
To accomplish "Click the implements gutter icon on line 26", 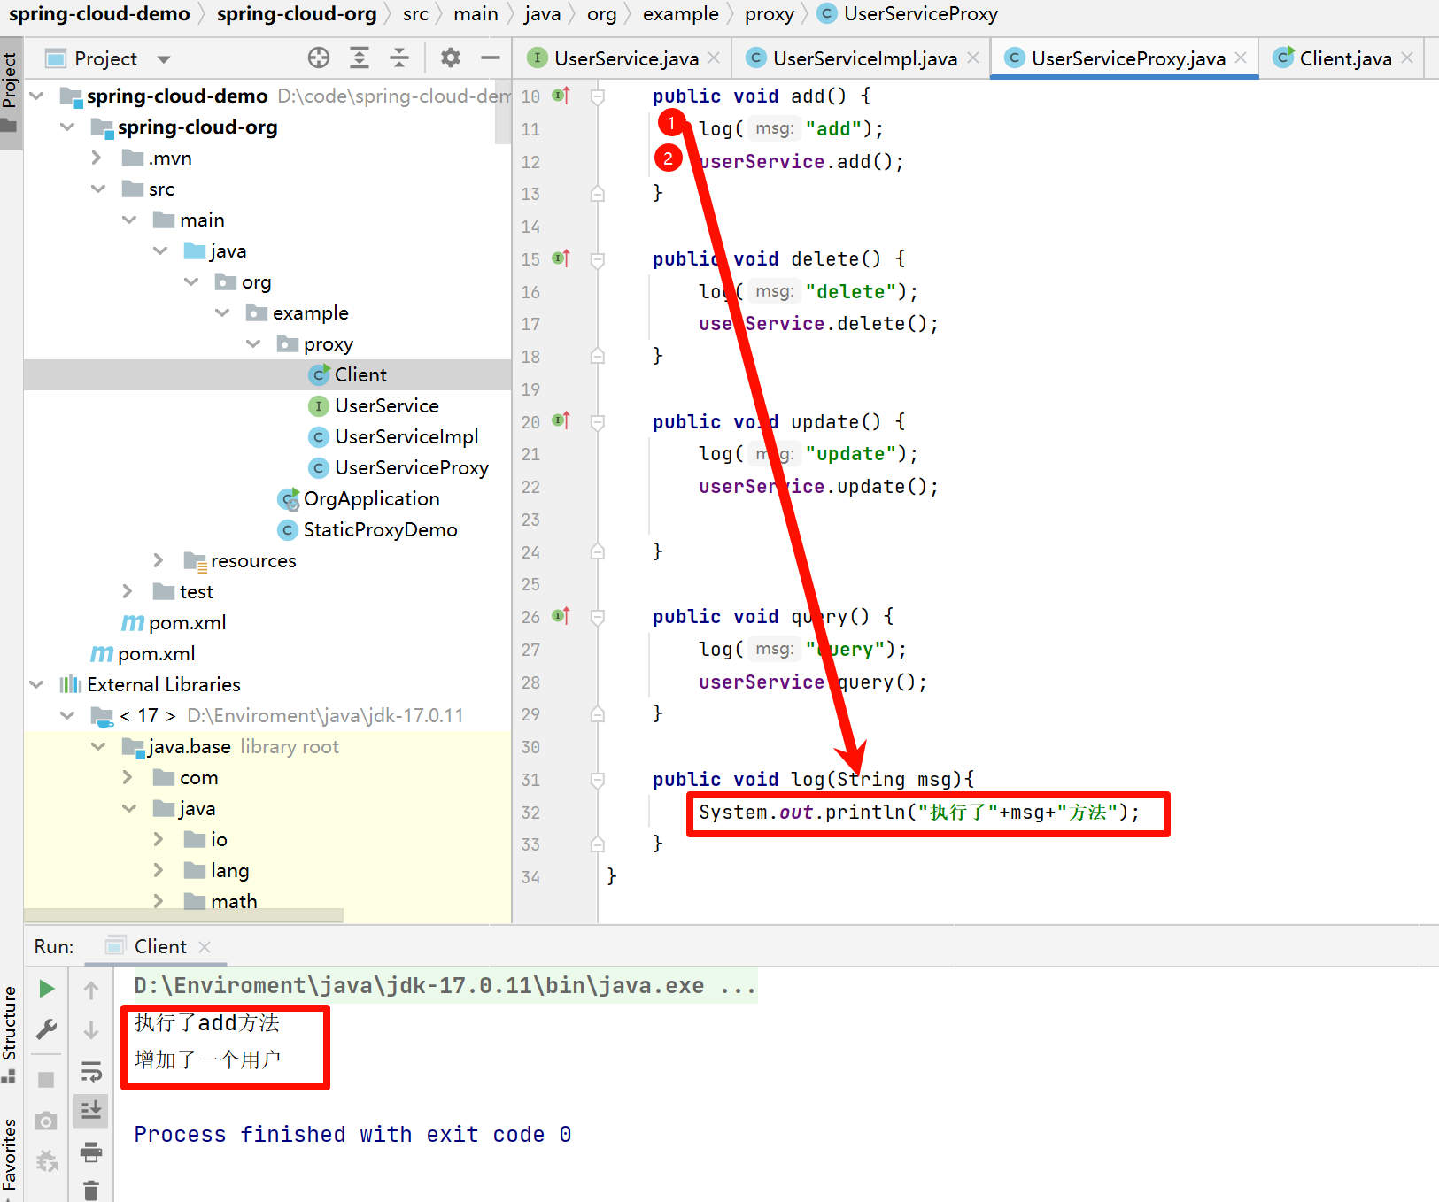I will coord(561,615).
